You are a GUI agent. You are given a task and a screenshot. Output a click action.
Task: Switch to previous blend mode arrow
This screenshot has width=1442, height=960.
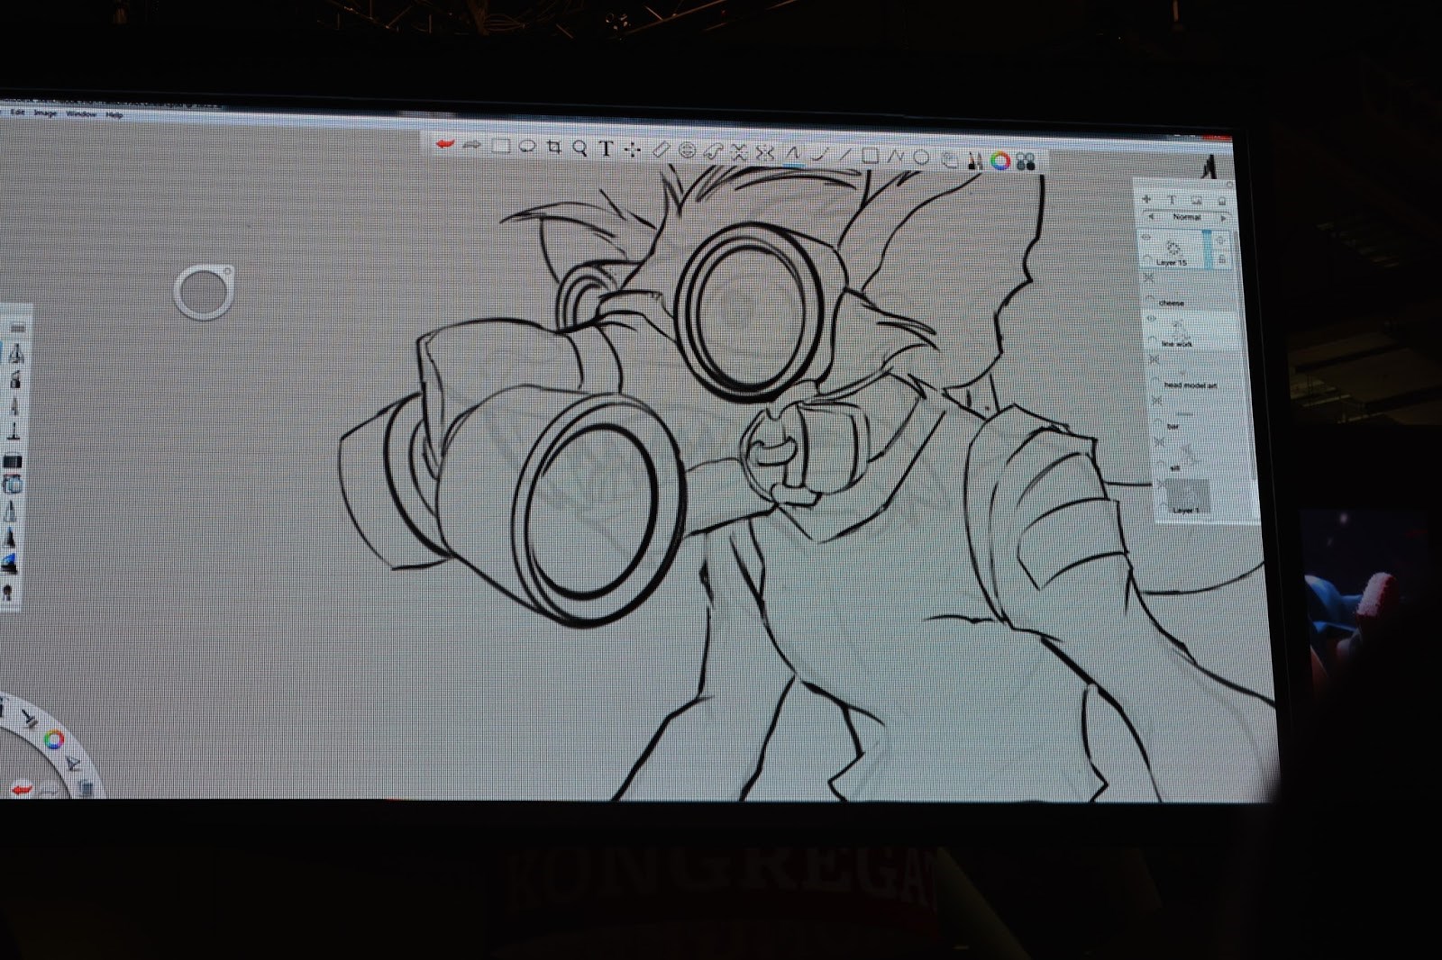click(x=1151, y=217)
